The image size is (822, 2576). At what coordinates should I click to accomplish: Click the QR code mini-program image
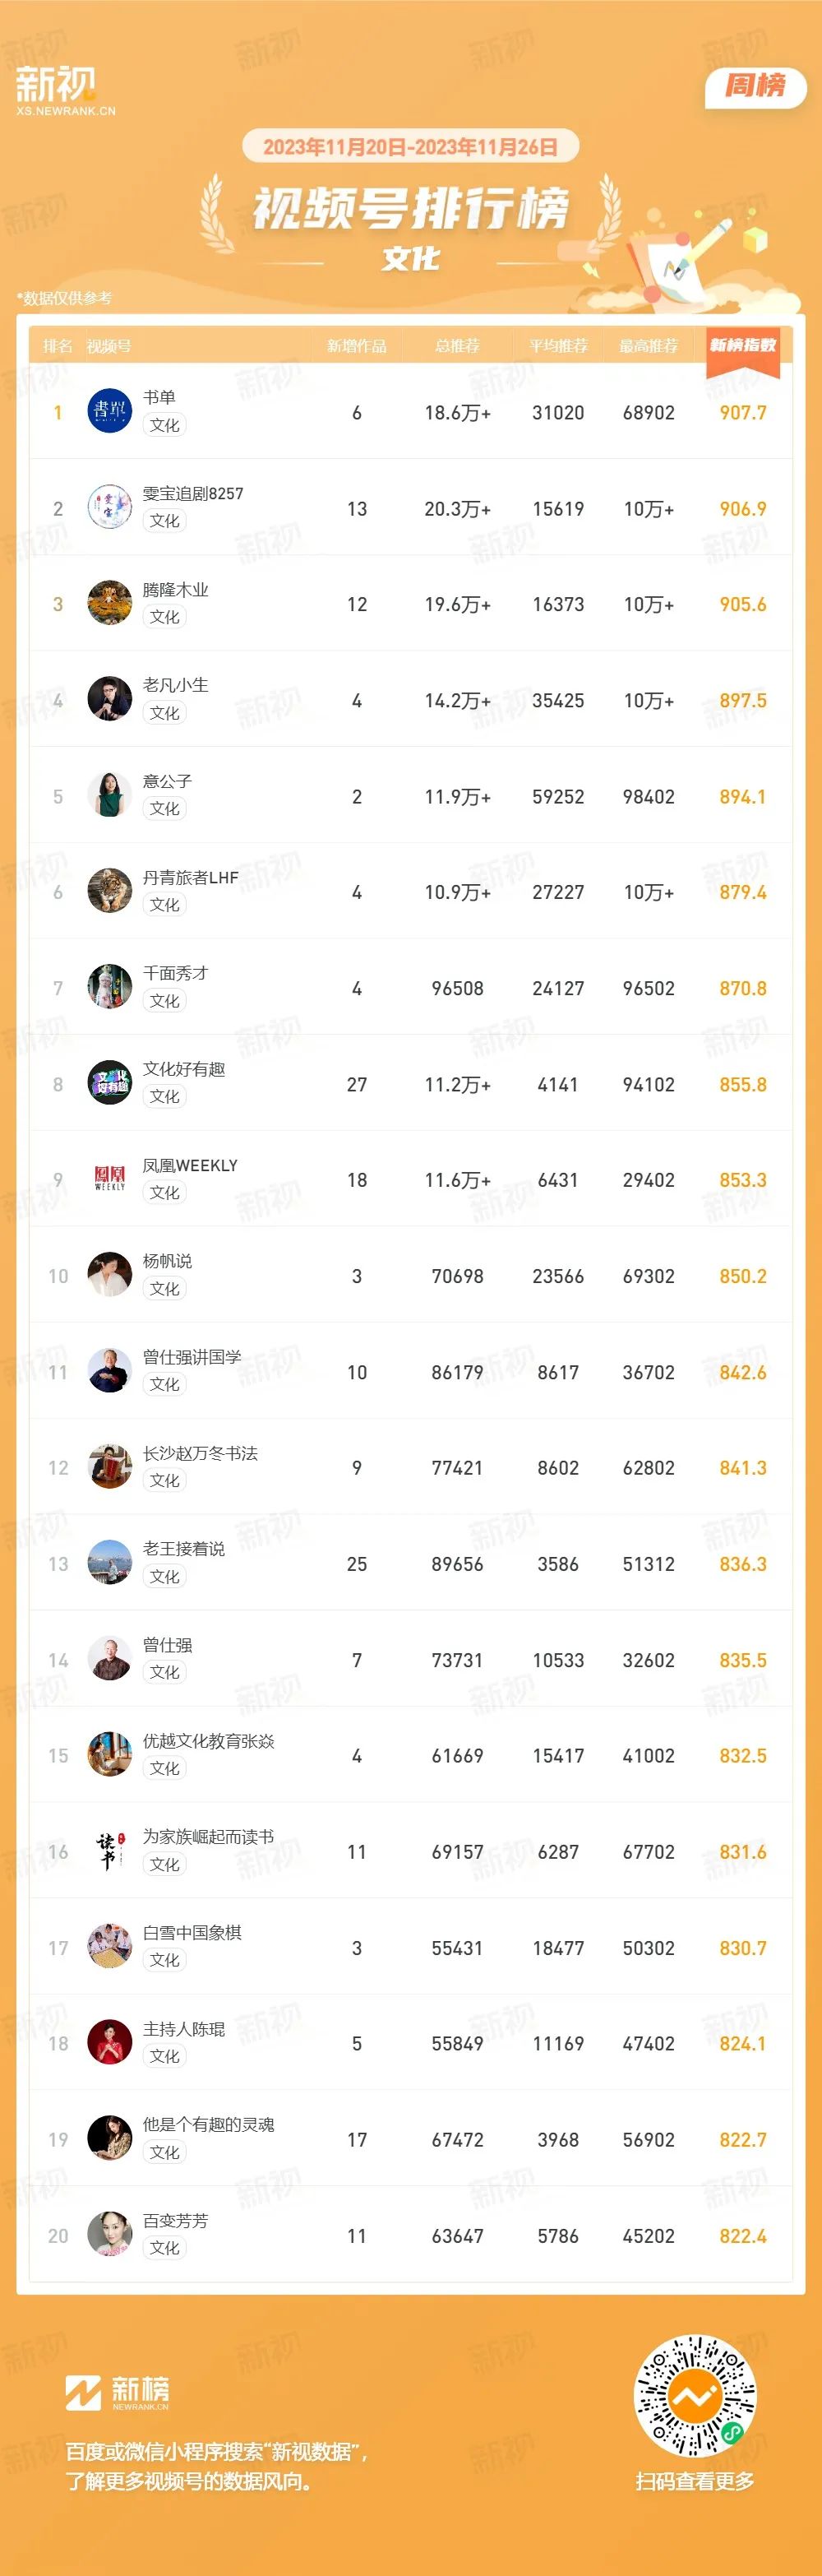pos(695,2397)
